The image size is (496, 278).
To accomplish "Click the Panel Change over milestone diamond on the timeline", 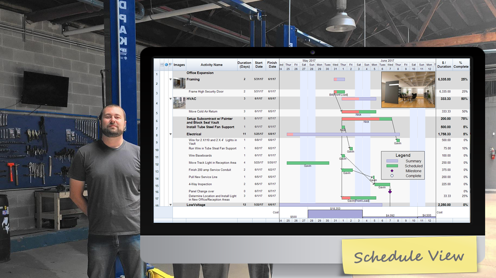I will 390,192.
